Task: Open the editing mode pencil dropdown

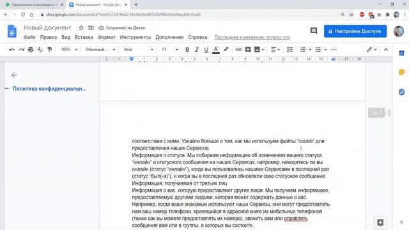Action: click(372, 50)
